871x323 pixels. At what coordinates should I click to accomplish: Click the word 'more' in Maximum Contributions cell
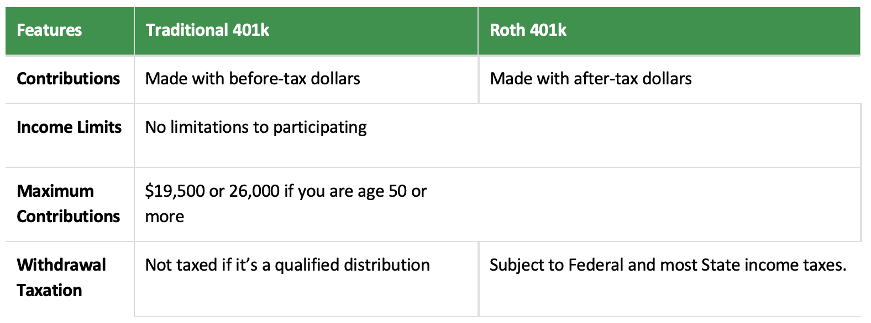[165, 217]
